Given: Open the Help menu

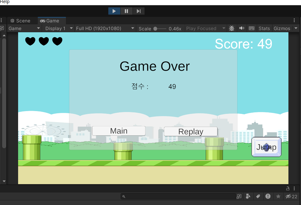Looking at the screenshot, I should click(5, 2).
